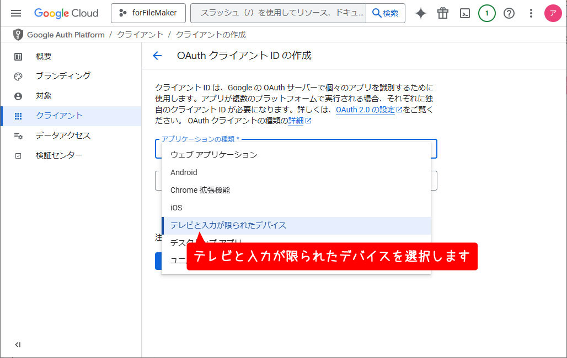Image resolution: width=567 pixels, height=358 pixels.
Task: Click the Google Auth Platform shield icon
Action: click(18, 35)
